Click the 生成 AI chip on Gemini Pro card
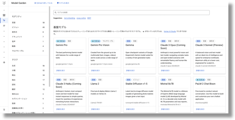 pos(61,41)
